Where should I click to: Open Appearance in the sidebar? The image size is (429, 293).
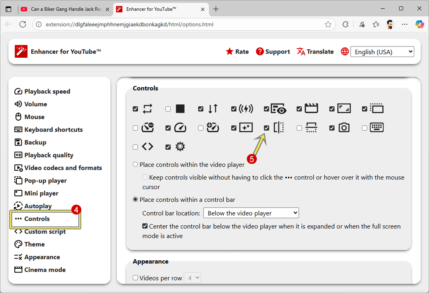pos(37,257)
